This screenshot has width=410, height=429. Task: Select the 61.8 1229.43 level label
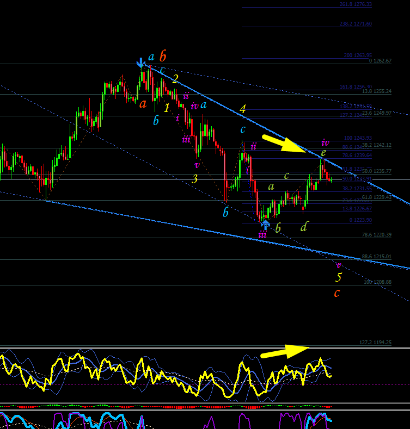coord(377,197)
